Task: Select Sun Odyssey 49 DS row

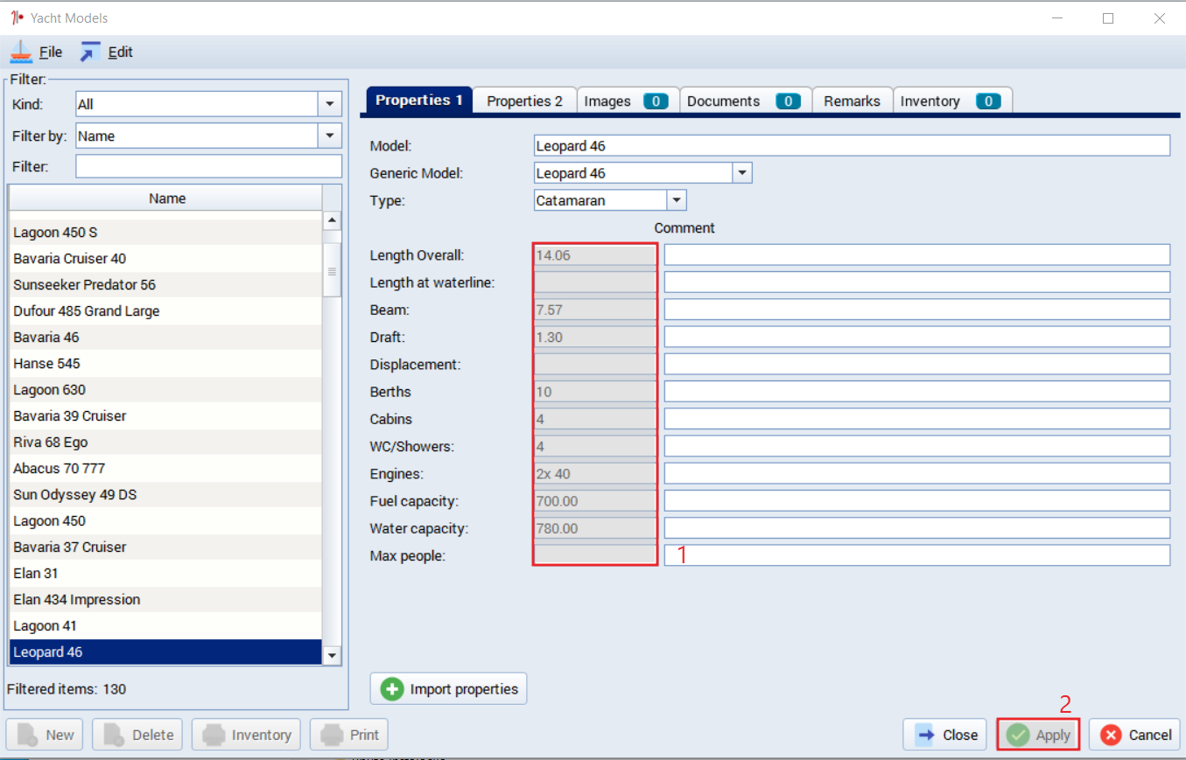Action: (165, 495)
